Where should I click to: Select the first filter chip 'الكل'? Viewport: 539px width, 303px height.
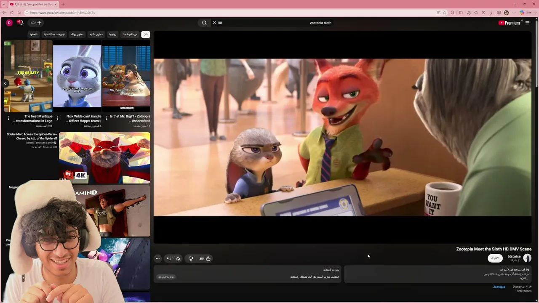145,34
